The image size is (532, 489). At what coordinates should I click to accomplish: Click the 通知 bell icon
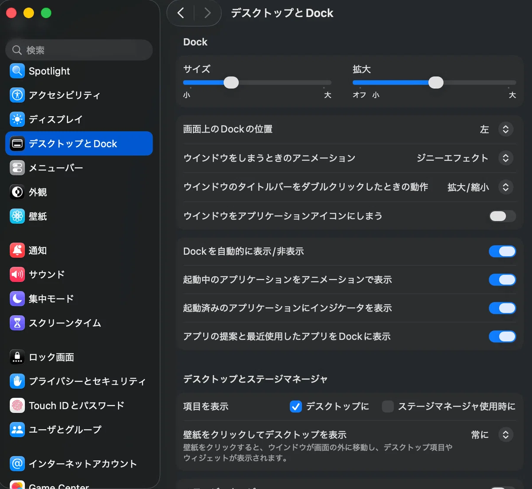17,250
